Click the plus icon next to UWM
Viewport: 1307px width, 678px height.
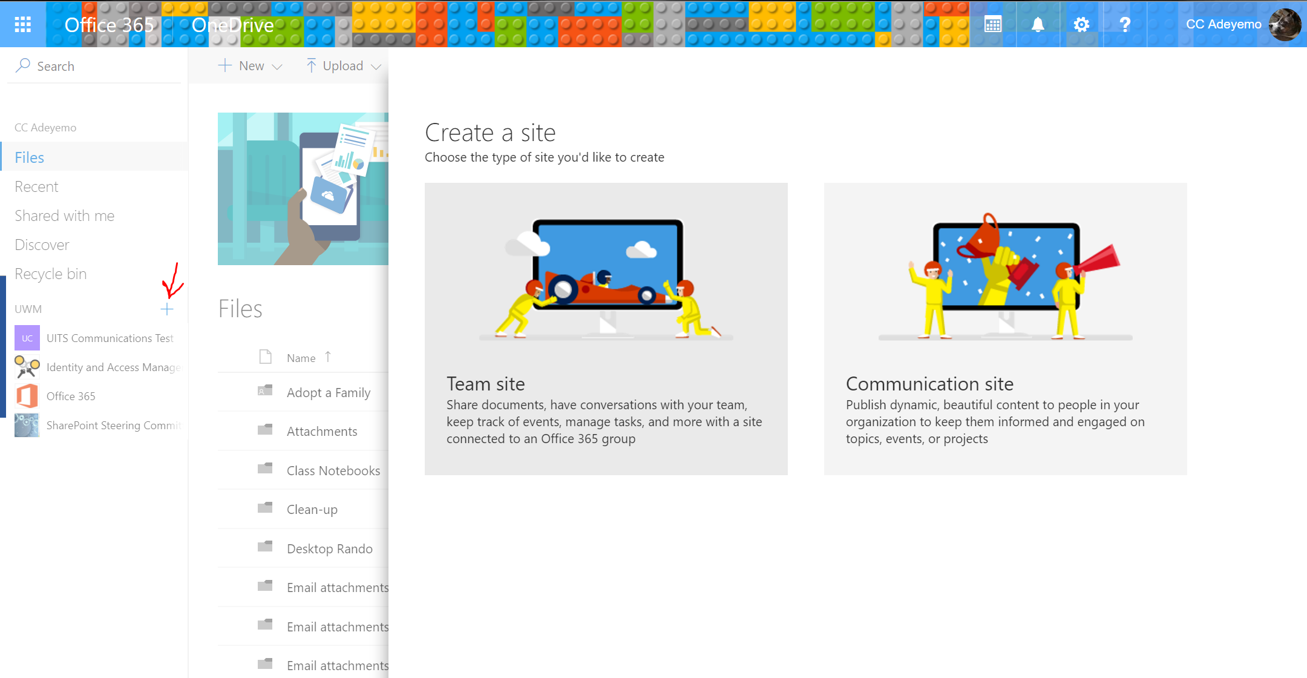coord(167,309)
